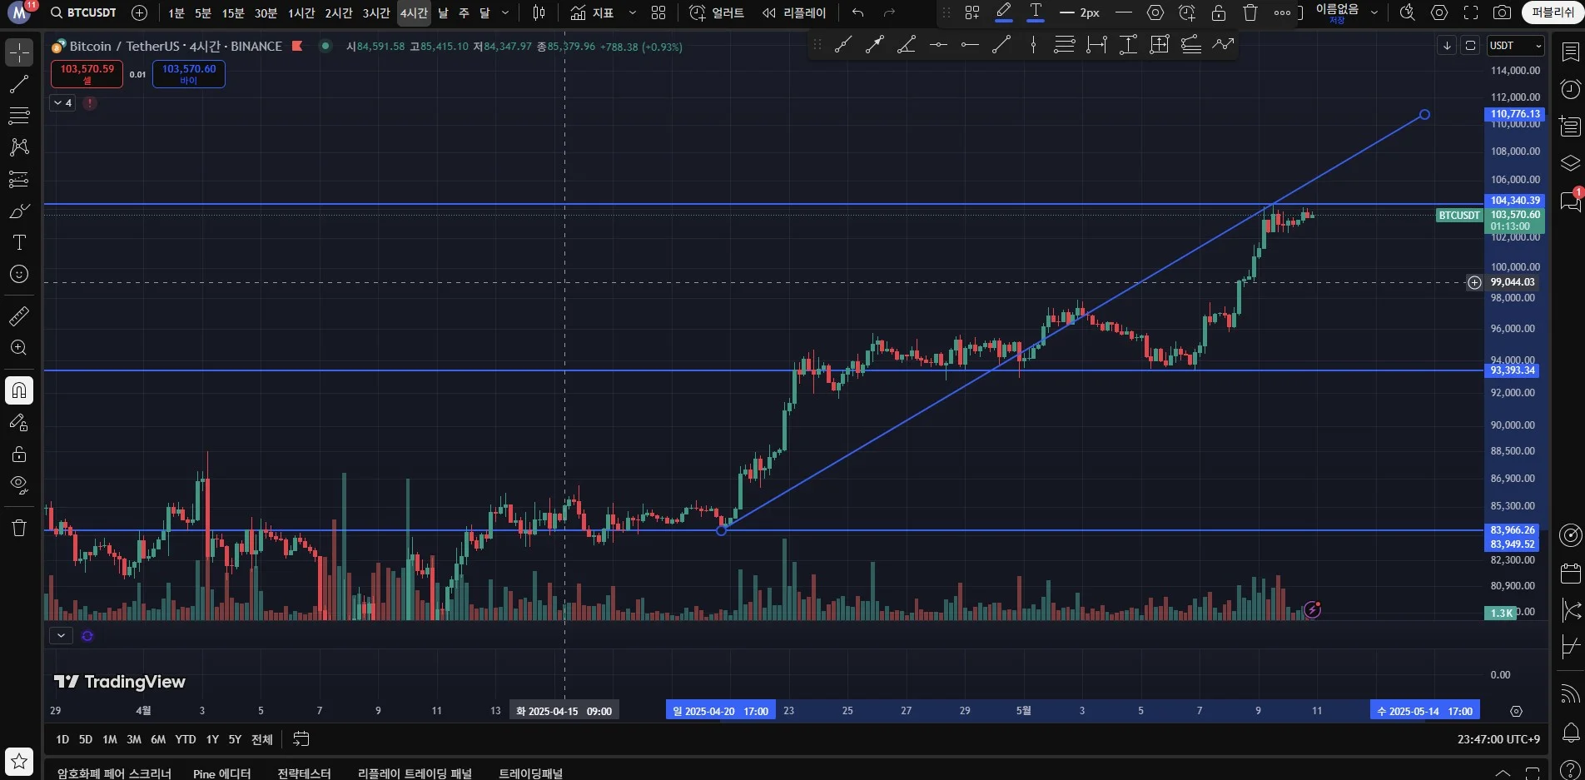
Task: Expand the bottom panel with up chevron
Action: coord(1503,773)
